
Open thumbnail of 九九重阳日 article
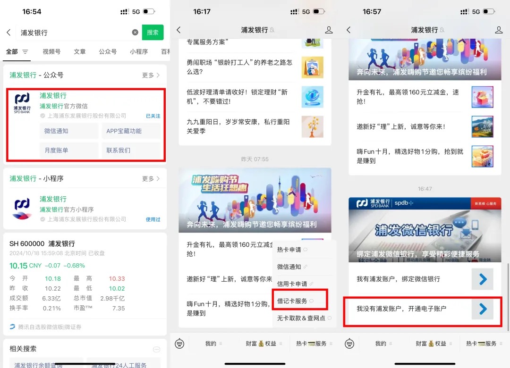tap(312, 126)
